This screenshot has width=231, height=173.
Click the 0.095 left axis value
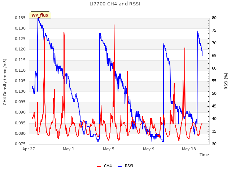[x=20, y=102]
